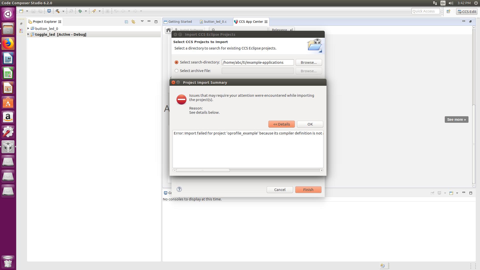Screen dimensions: 480x270
Task: Open the sound volume indicator
Action: click(x=451, y=3)
